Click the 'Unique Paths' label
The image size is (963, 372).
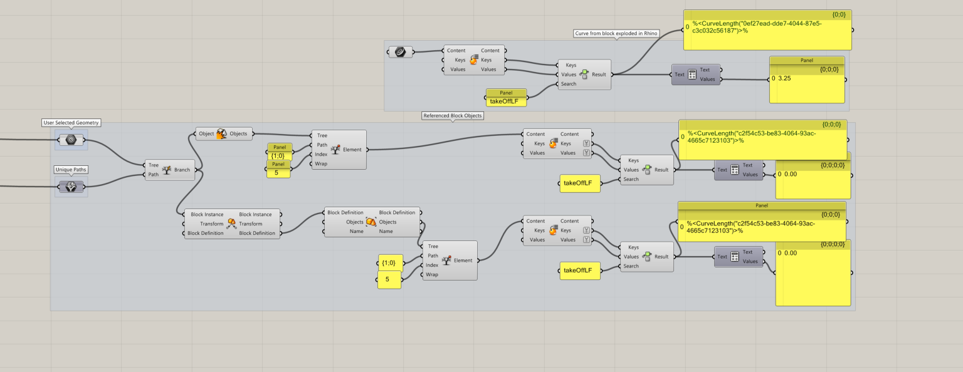(71, 170)
